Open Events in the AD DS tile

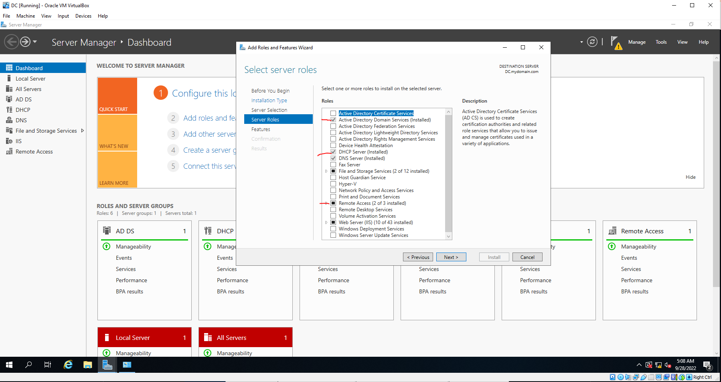click(x=124, y=258)
